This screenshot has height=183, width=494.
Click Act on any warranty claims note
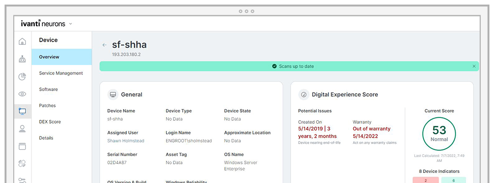coord(374,143)
